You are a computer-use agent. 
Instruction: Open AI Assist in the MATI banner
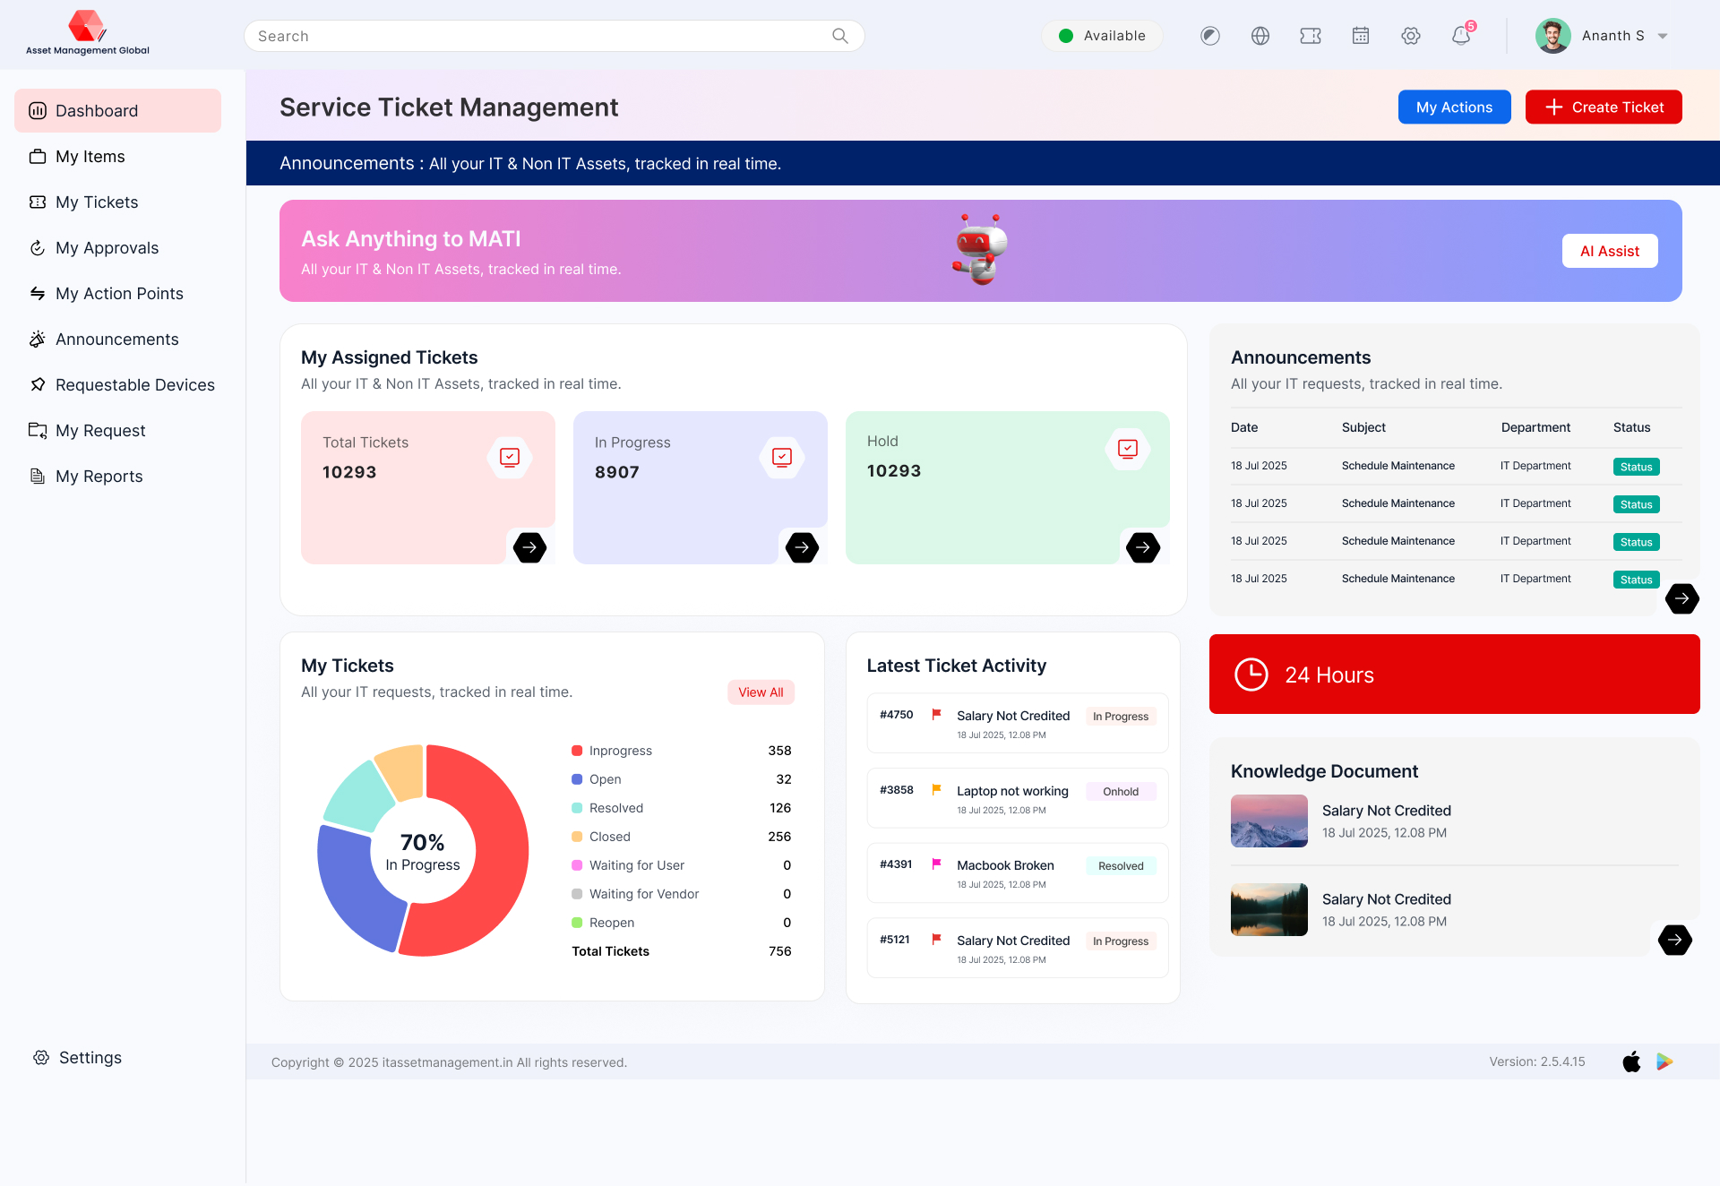click(x=1609, y=251)
